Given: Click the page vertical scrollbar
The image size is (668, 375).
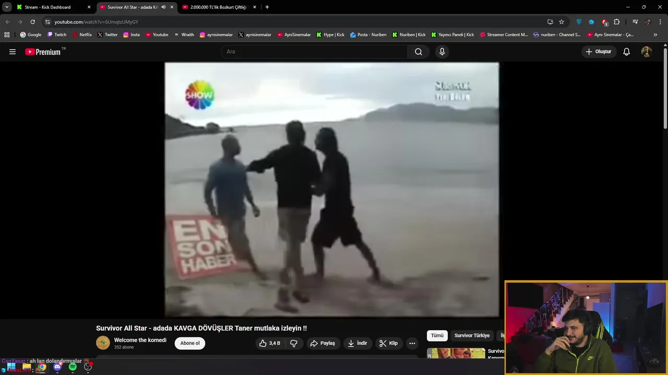Looking at the screenshot, I should 665,89.
